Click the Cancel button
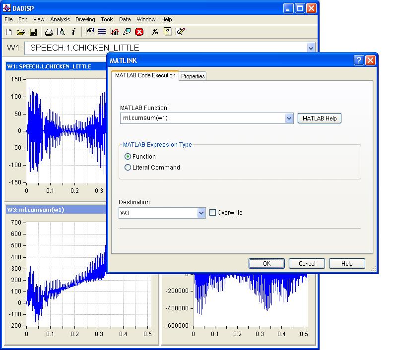Viewport: 397px width, 350px height. [307, 264]
